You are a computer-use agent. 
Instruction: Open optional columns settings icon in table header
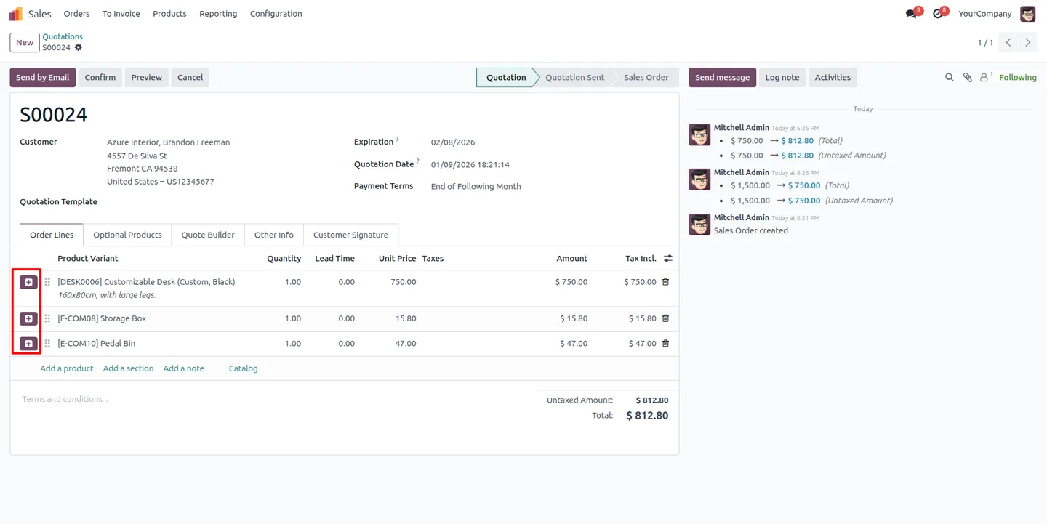[668, 258]
